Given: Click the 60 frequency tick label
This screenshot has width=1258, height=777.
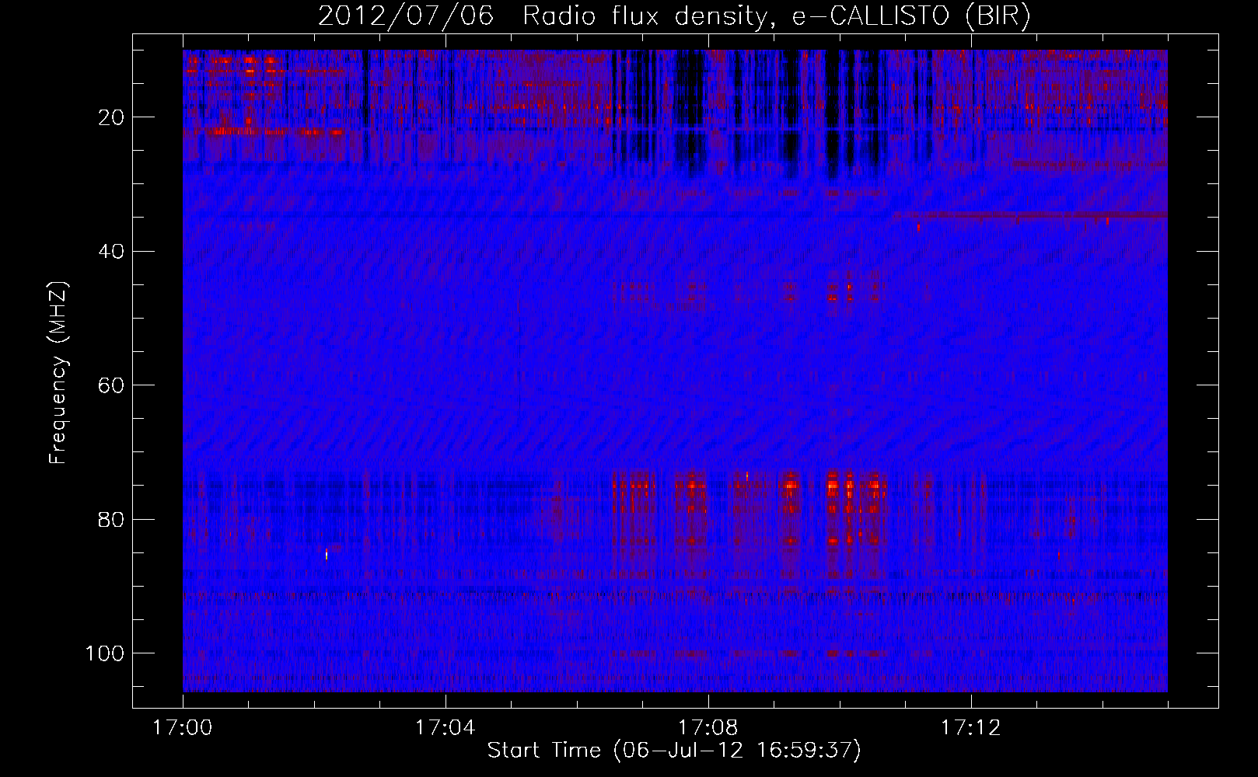Looking at the screenshot, I should point(111,385).
